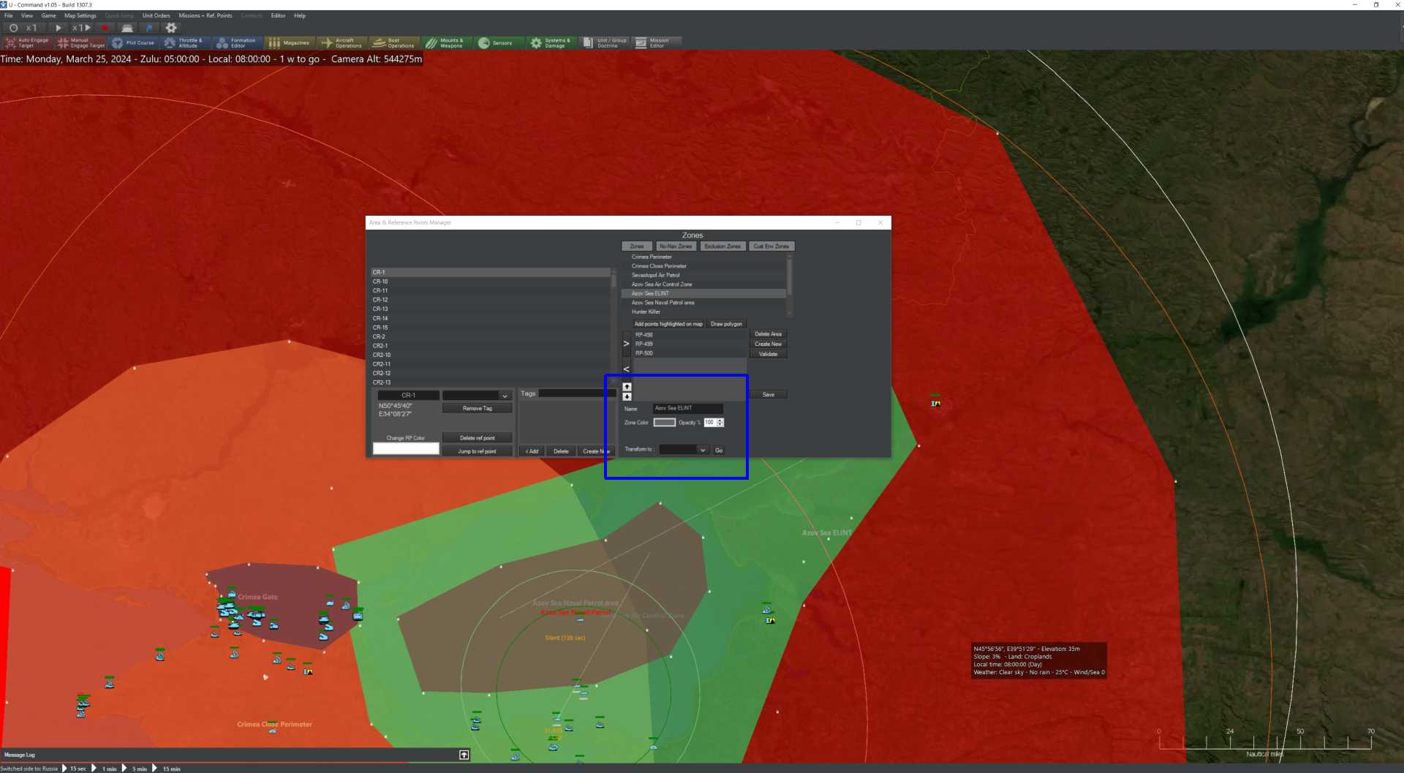Move zone point down with down arrow

tap(627, 396)
